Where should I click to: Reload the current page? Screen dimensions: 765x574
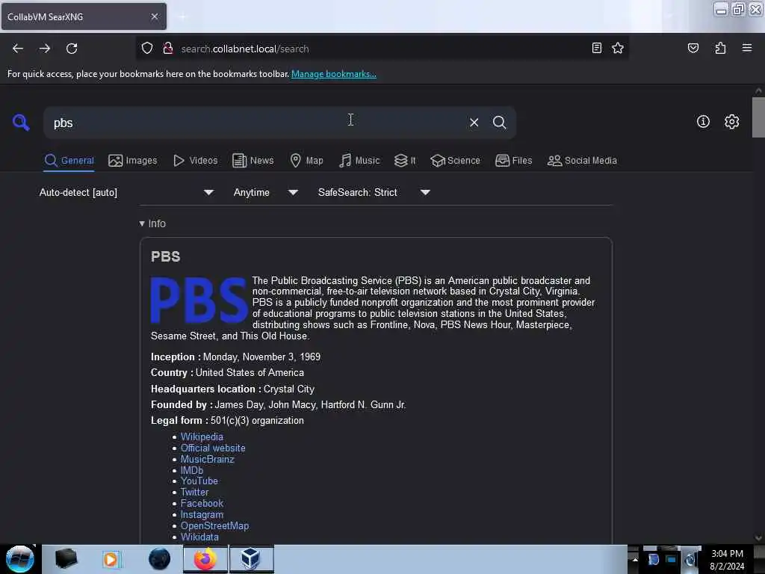pyautogui.click(x=72, y=49)
